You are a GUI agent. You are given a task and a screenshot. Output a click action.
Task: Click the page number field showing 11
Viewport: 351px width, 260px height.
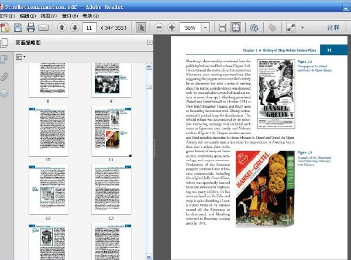[90, 28]
